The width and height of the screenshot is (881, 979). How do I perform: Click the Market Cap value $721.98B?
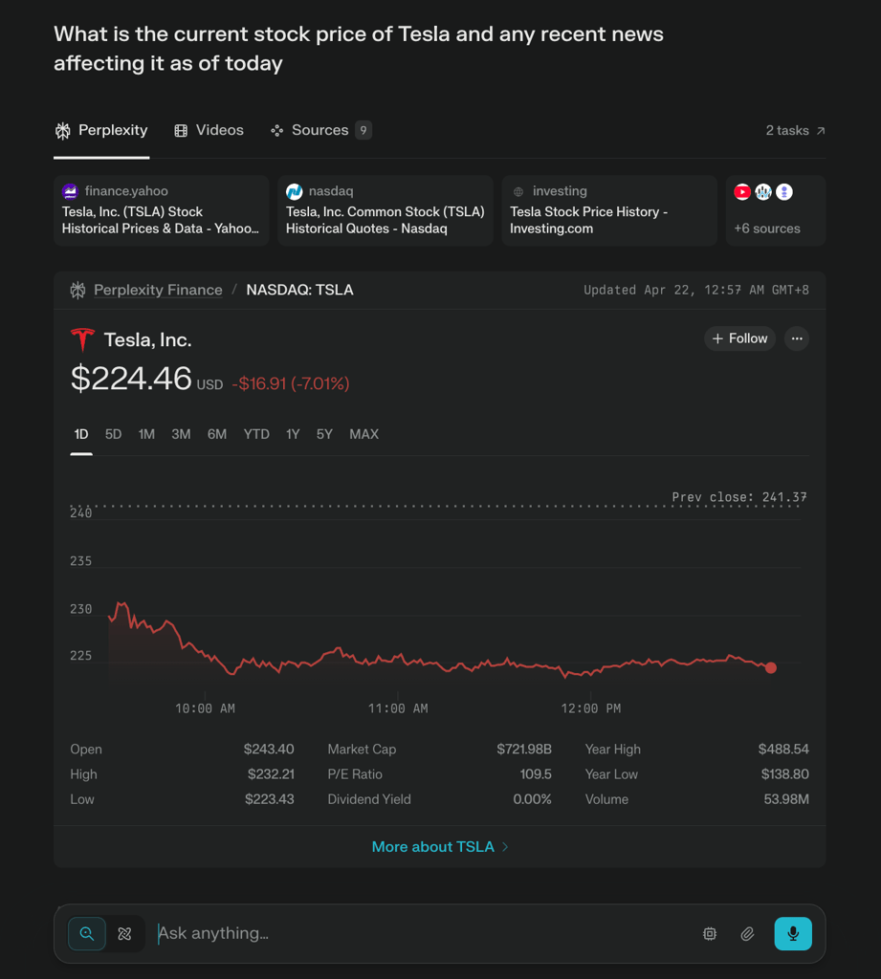524,750
